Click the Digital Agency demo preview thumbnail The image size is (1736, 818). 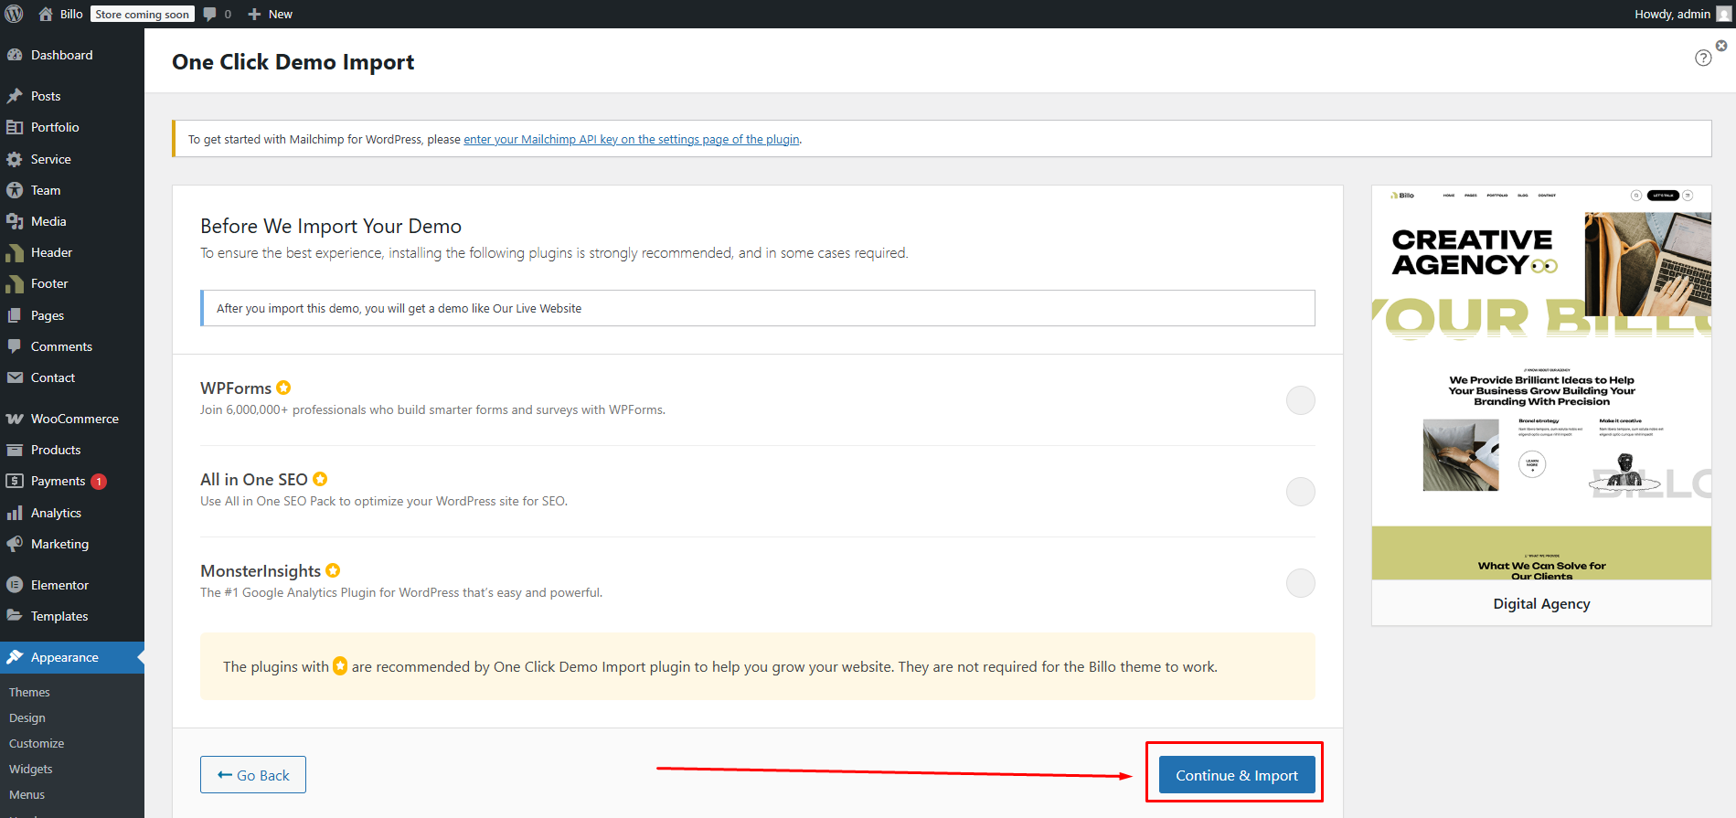(x=1541, y=384)
